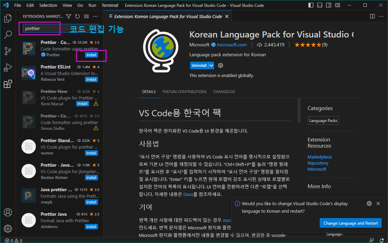Viewport: 388px width, 243px height.
Task: Open Extensions view more actions menu
Action: pyautogui.click(x=95, y=16)
